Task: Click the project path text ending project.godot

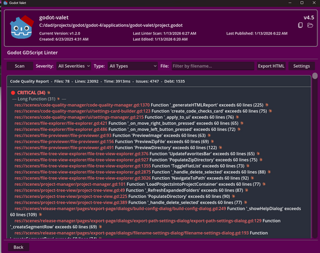Action: (111, 25)
